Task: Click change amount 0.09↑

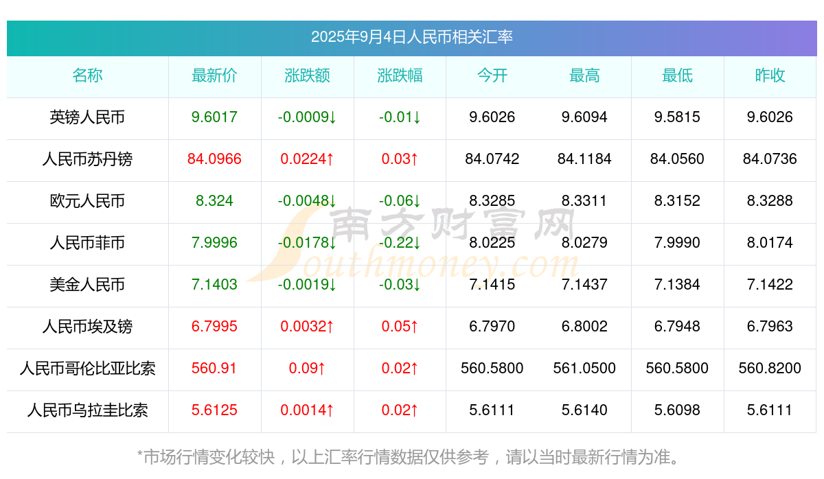Action: click(x=308, y=369)
